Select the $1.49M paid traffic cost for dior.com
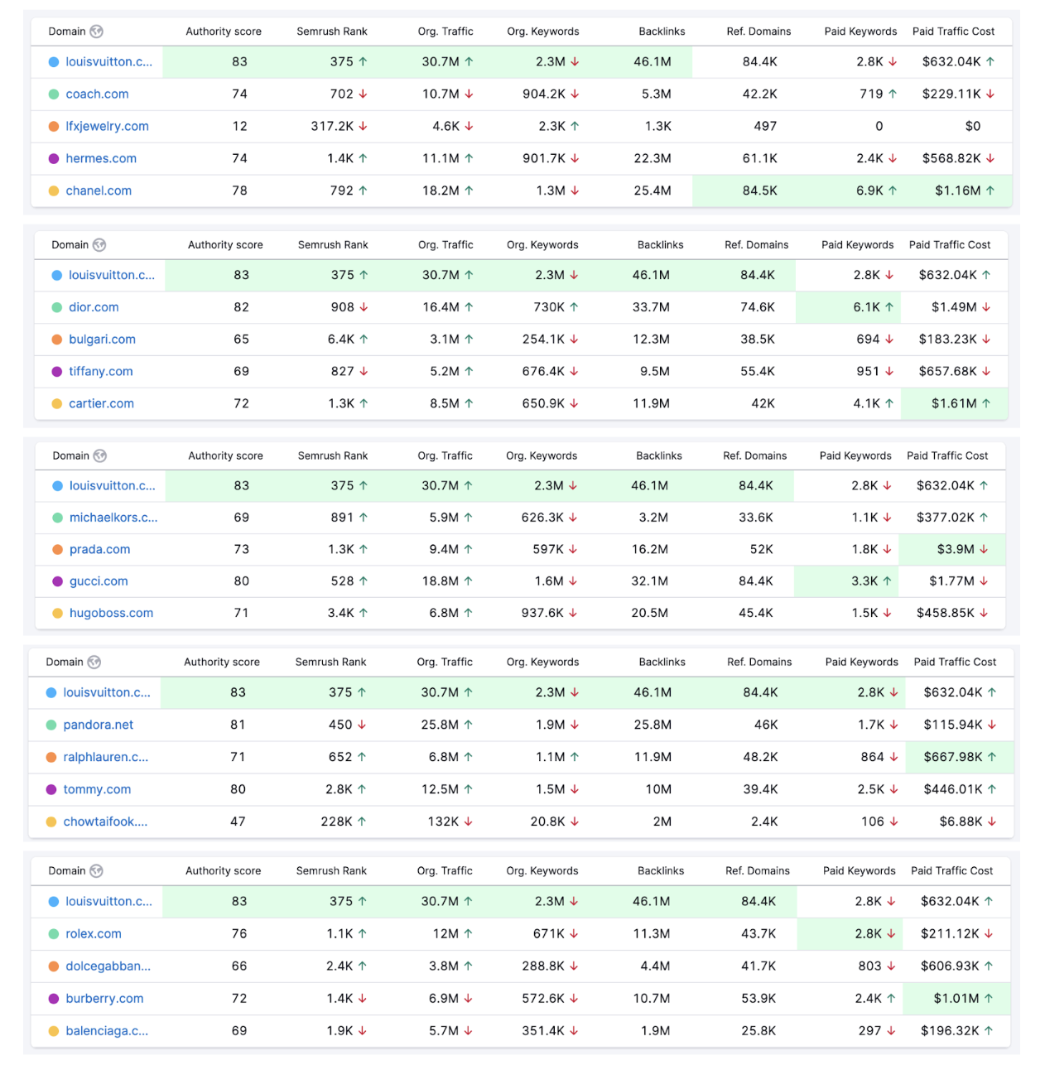 (x=961, y=307)
